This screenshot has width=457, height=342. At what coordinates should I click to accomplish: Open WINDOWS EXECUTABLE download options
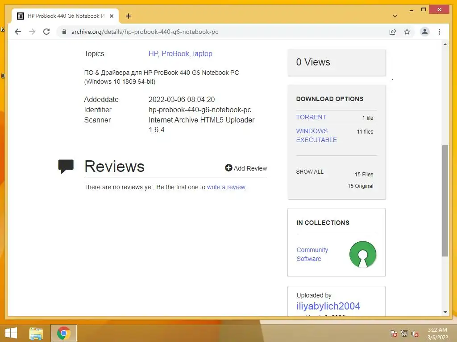pyautogui.click(x=316, y=135)
